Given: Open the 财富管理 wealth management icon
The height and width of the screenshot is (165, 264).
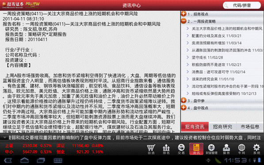Looking at the screenshot, I should coord(211,149).
